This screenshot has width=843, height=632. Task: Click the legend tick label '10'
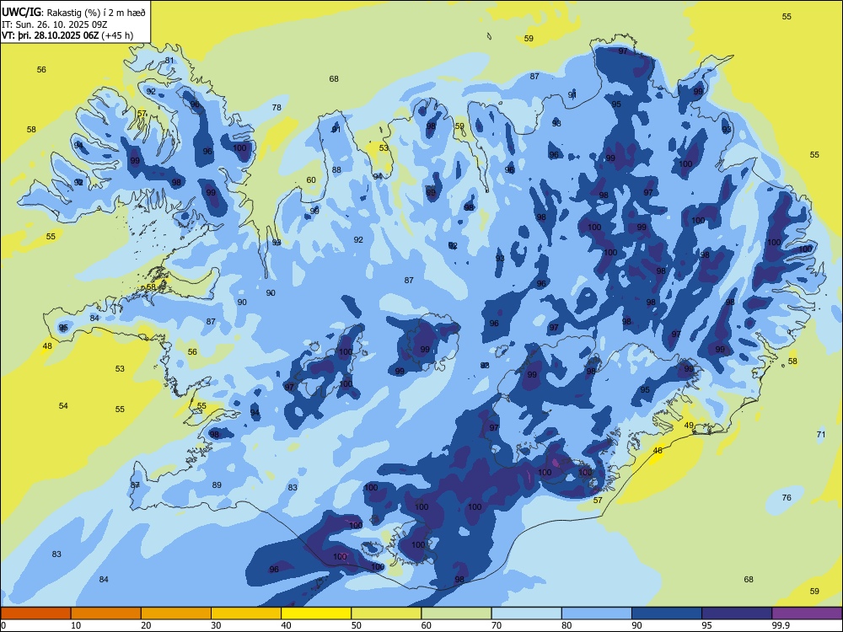76,625
